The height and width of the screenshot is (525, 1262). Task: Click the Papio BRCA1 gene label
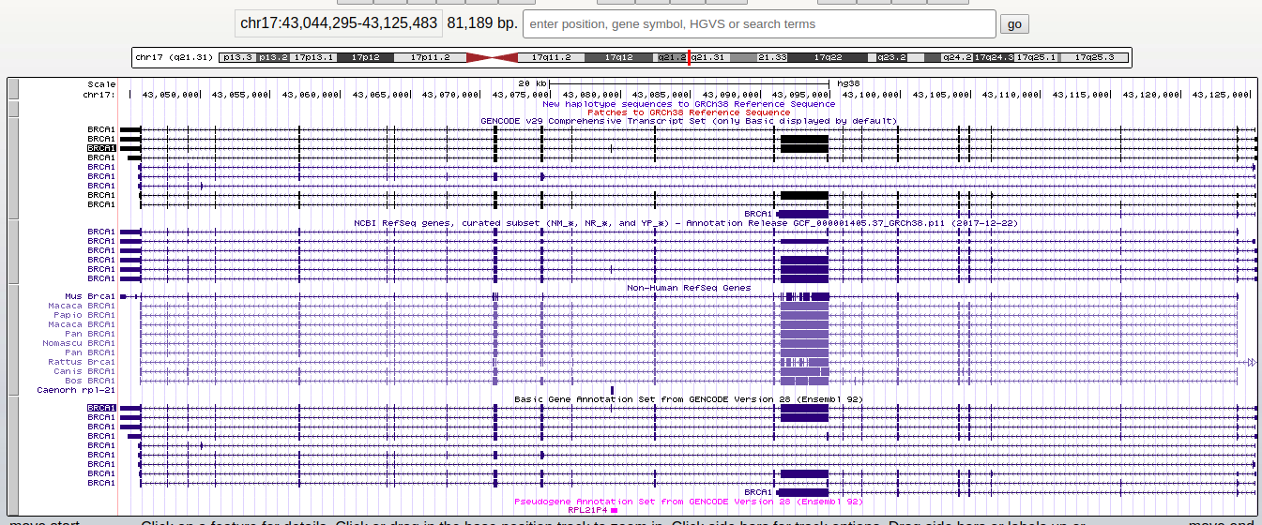pos(85,316)
